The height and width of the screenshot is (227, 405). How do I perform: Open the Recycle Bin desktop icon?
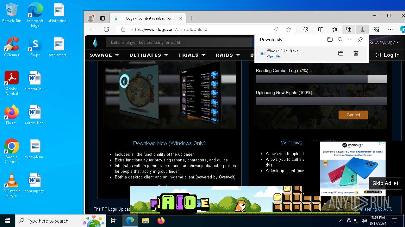point(12,13)
